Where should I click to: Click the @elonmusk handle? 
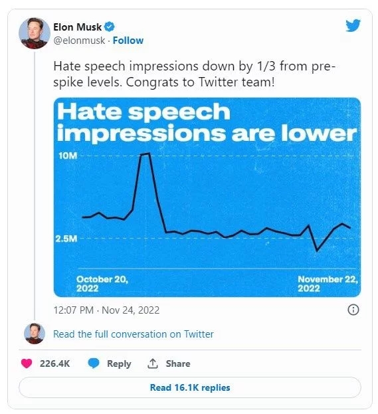click(x=79, y=41)
